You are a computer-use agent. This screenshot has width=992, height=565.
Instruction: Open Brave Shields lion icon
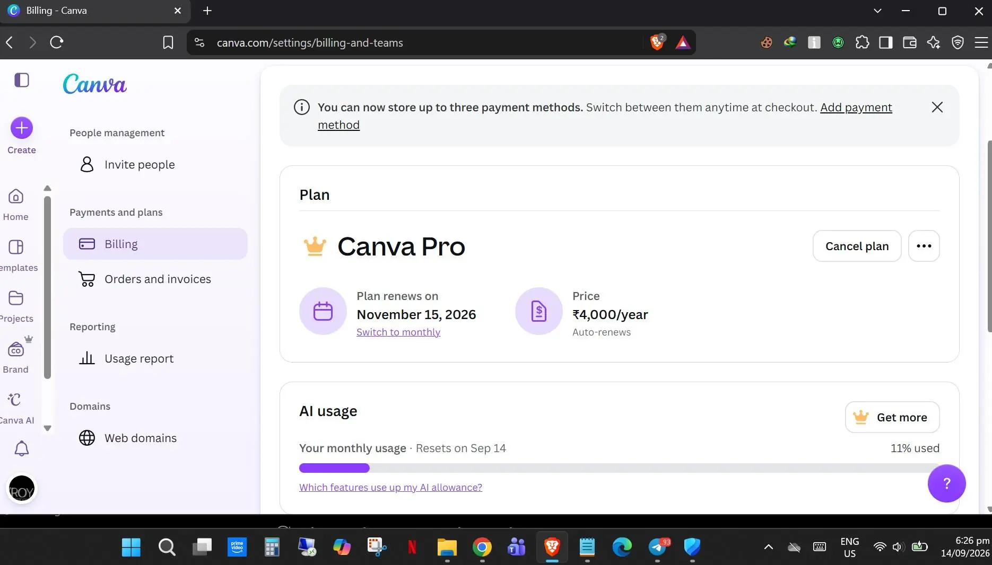point(657,42)
